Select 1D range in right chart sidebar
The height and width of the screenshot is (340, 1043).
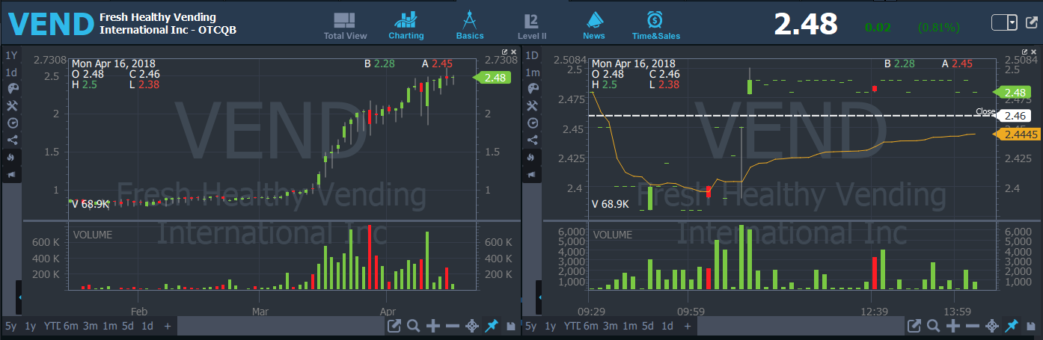(x=533, y=55)
